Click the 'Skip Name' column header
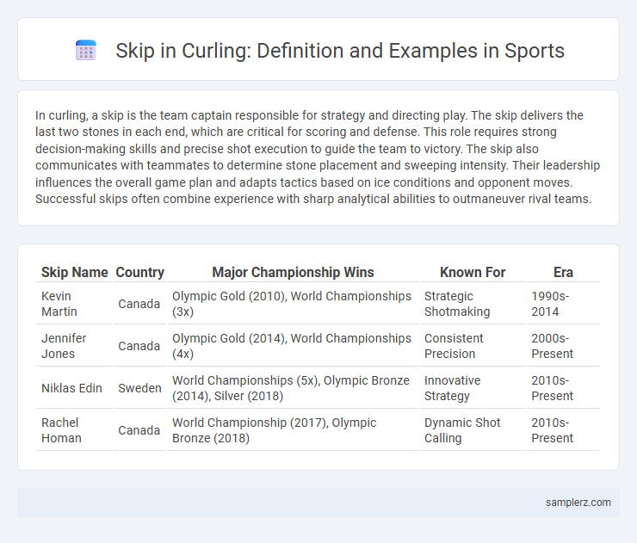Viewport: 637px width, 543px height. (x=74, y=272)
